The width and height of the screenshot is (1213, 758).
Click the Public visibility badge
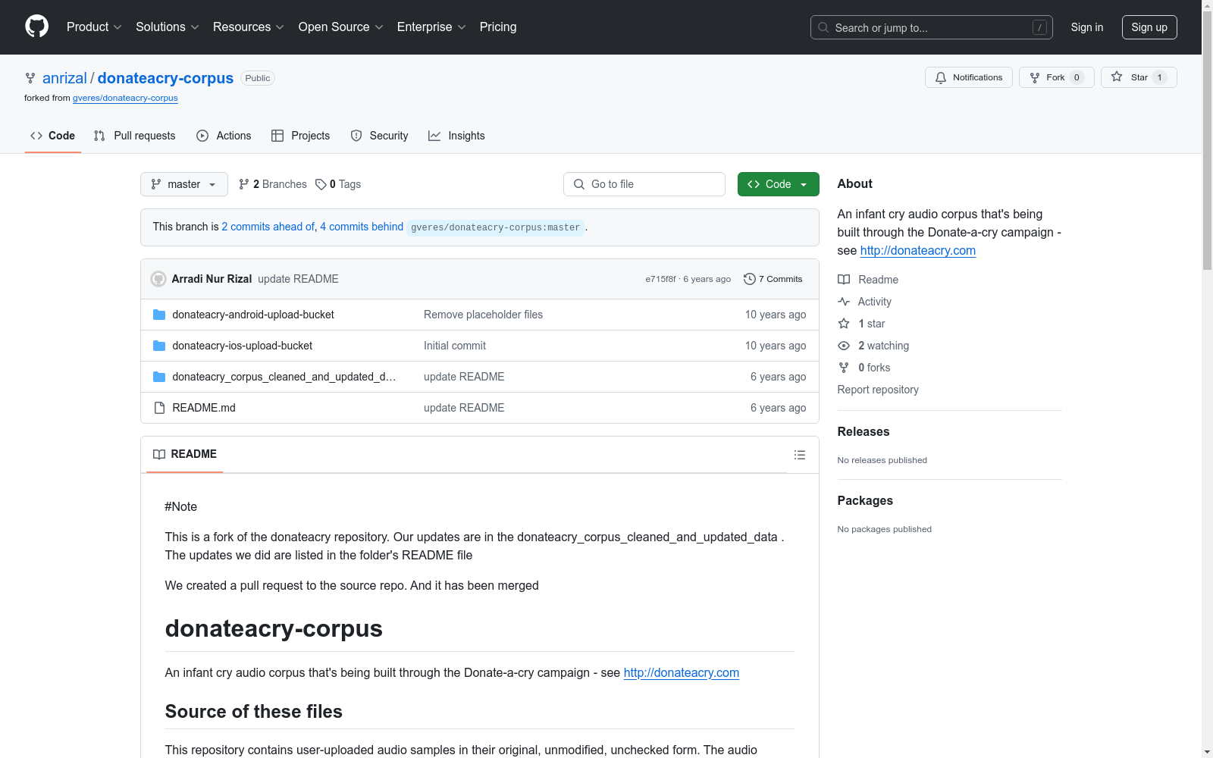(x=258, y=78)
